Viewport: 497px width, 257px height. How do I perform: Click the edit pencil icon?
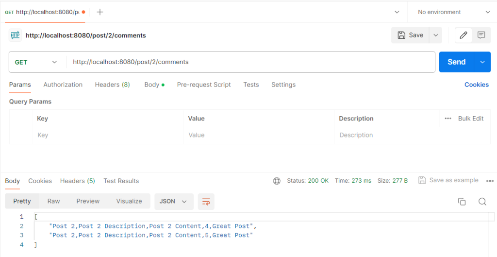tap(464, 35)
